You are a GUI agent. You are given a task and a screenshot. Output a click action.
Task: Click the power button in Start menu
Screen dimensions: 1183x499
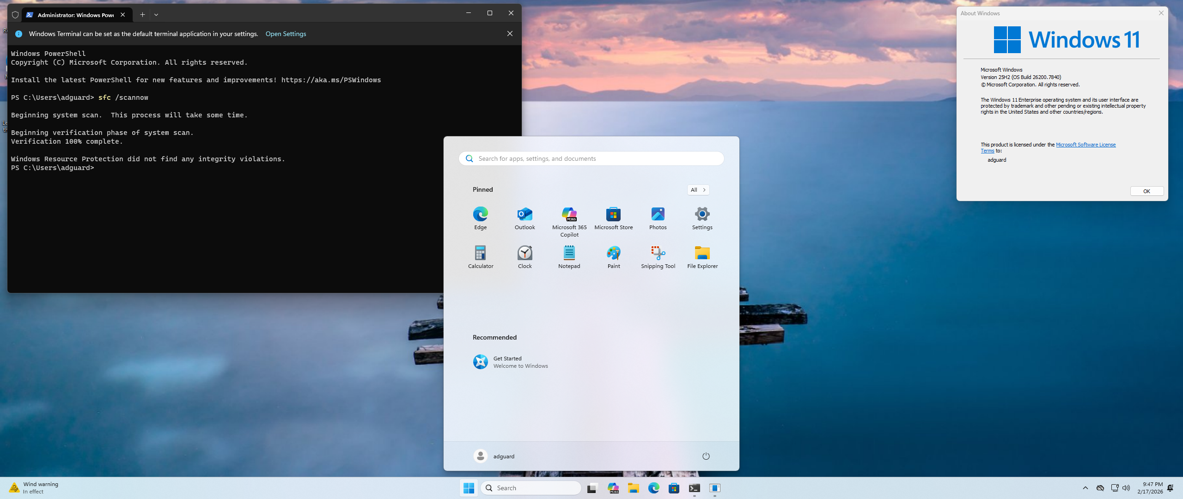click(706, 456)
